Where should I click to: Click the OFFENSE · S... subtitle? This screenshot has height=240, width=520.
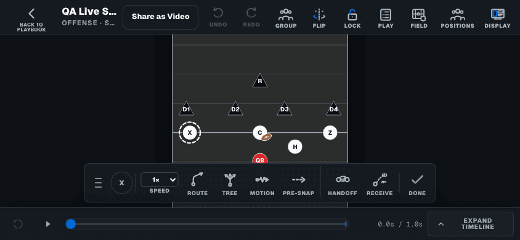point(88,23)
